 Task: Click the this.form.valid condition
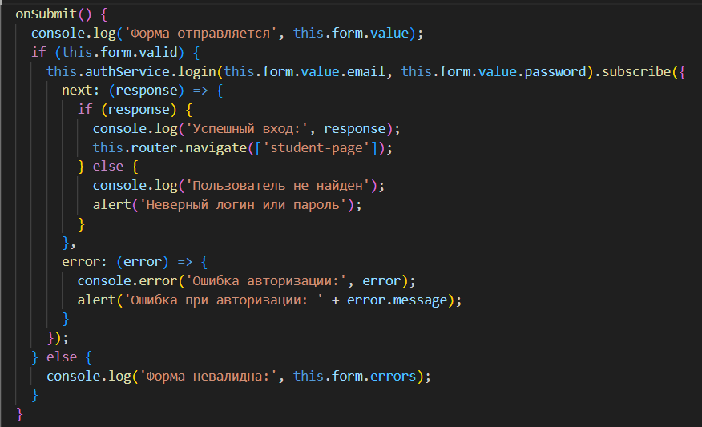(x=120, y=52)
